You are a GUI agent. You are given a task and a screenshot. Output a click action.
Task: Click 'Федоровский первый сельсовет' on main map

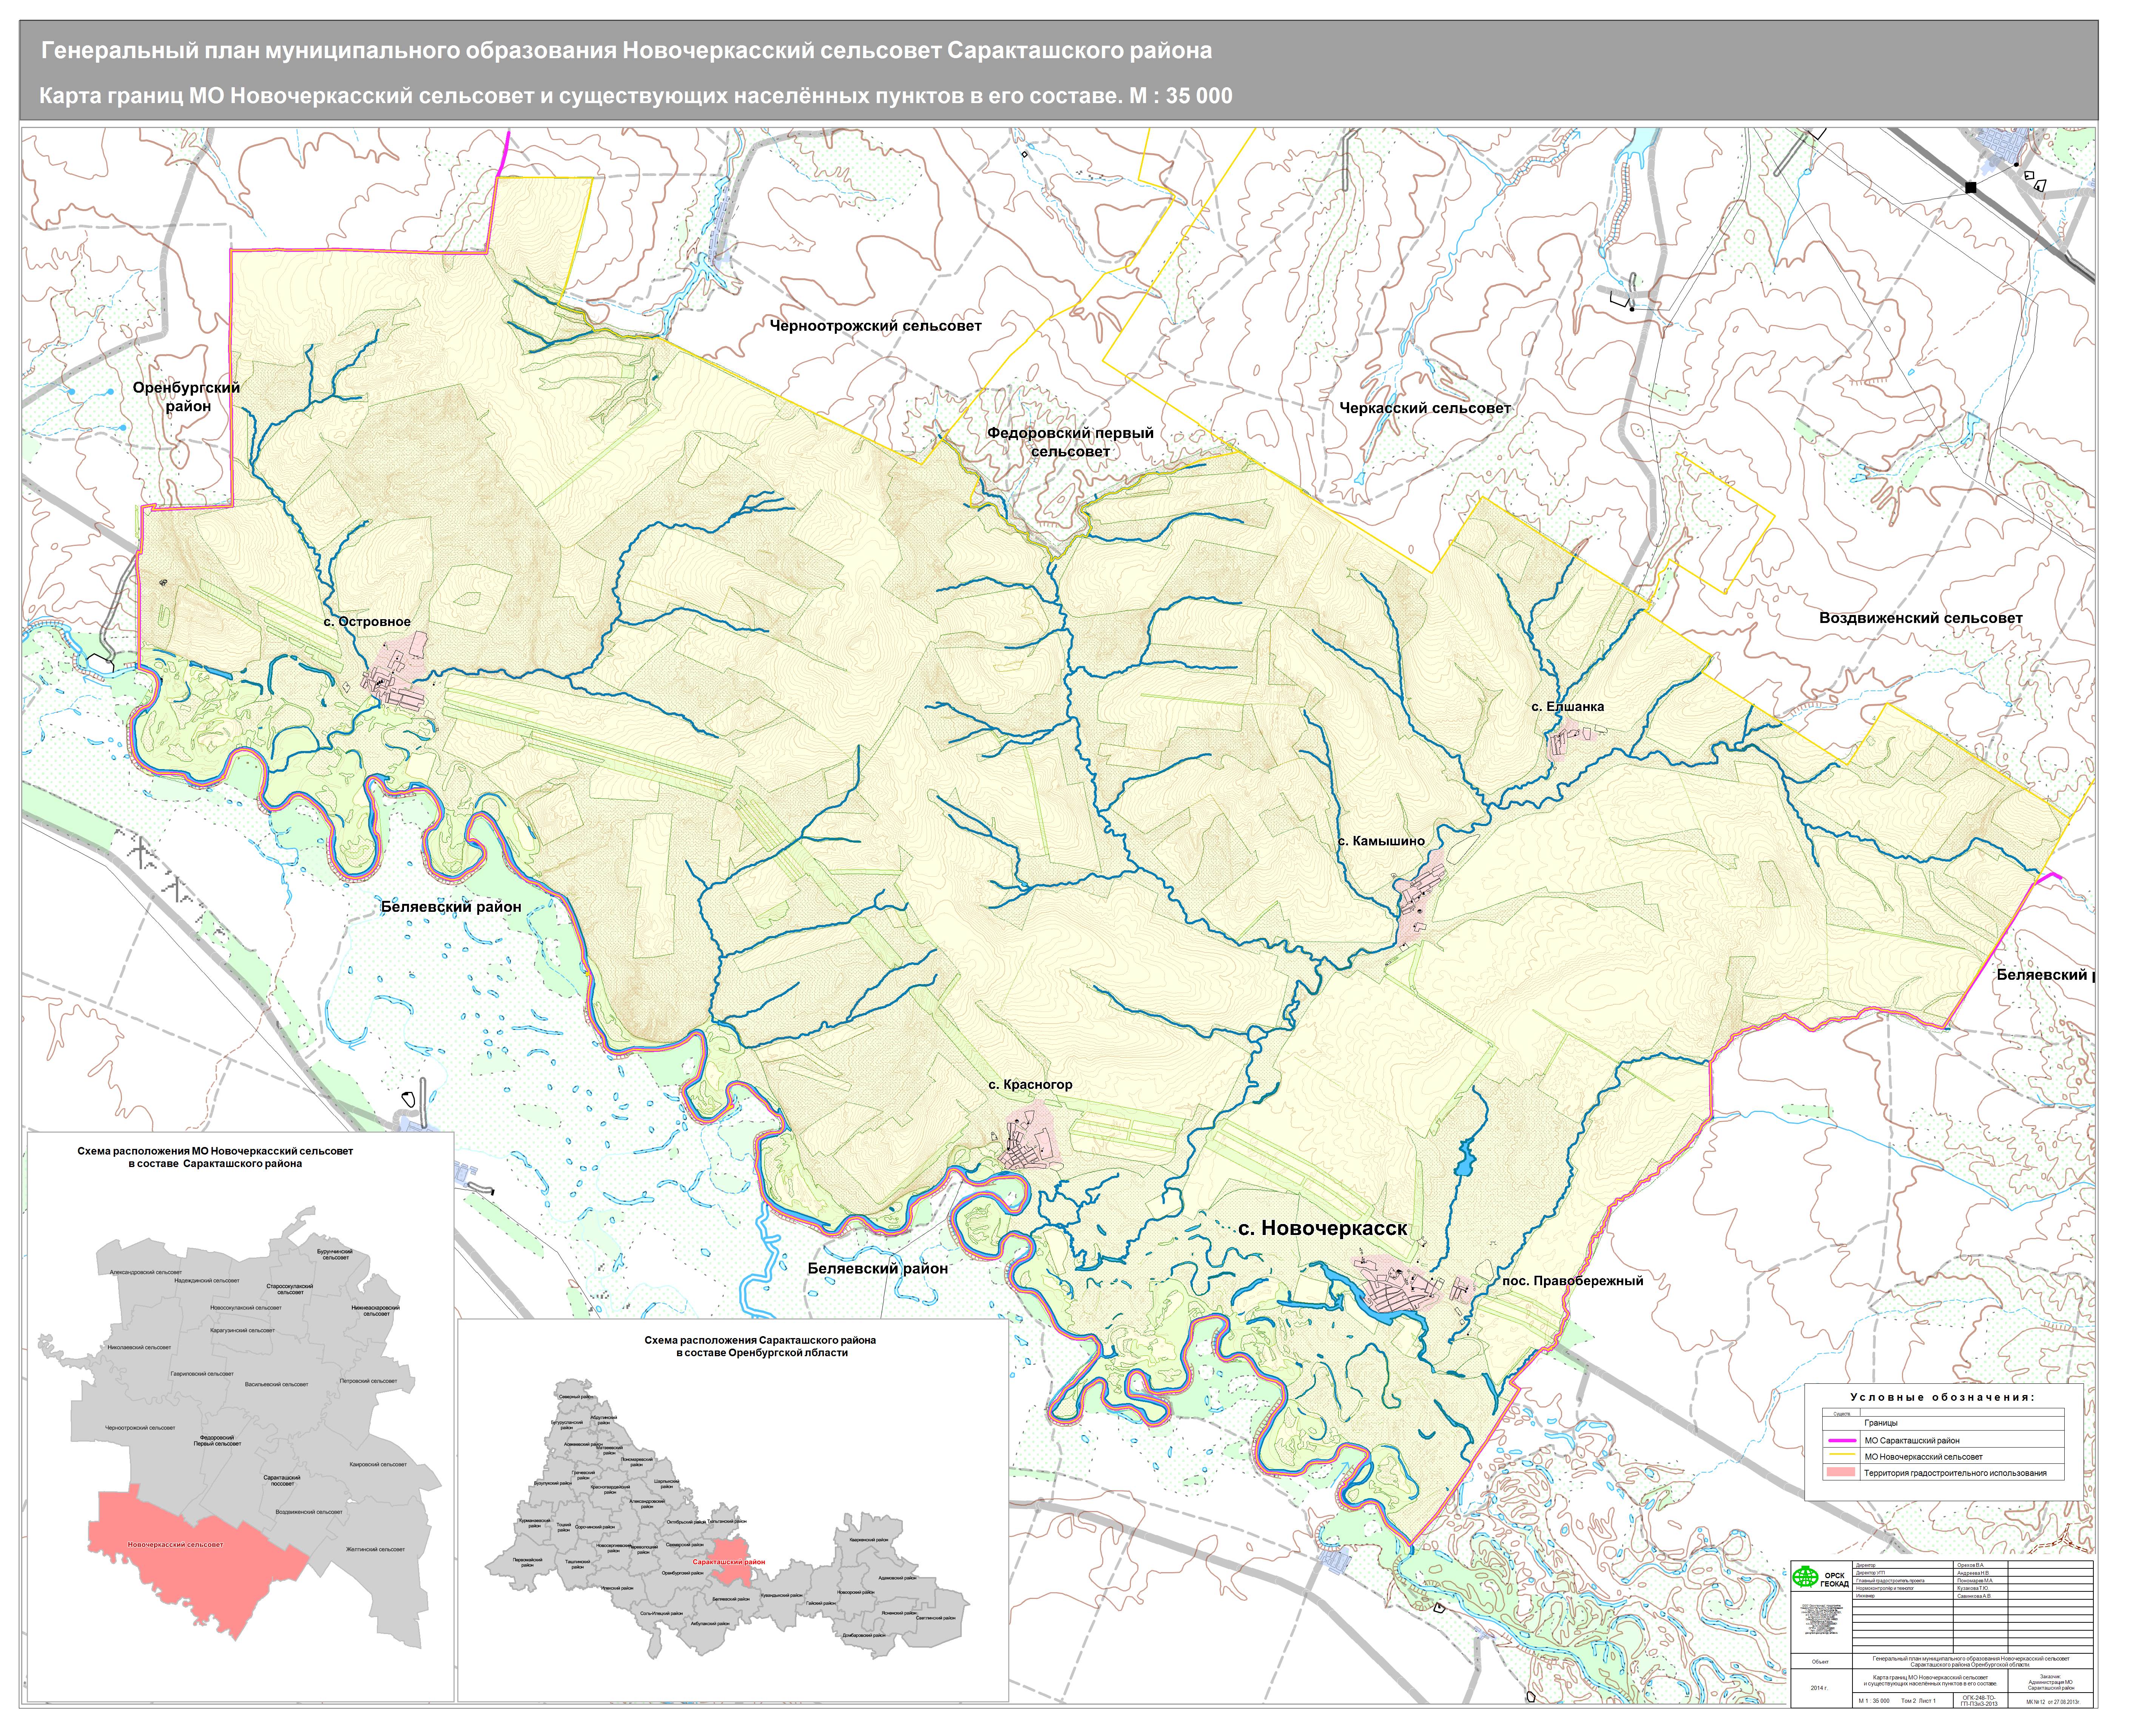(1070, 442)
